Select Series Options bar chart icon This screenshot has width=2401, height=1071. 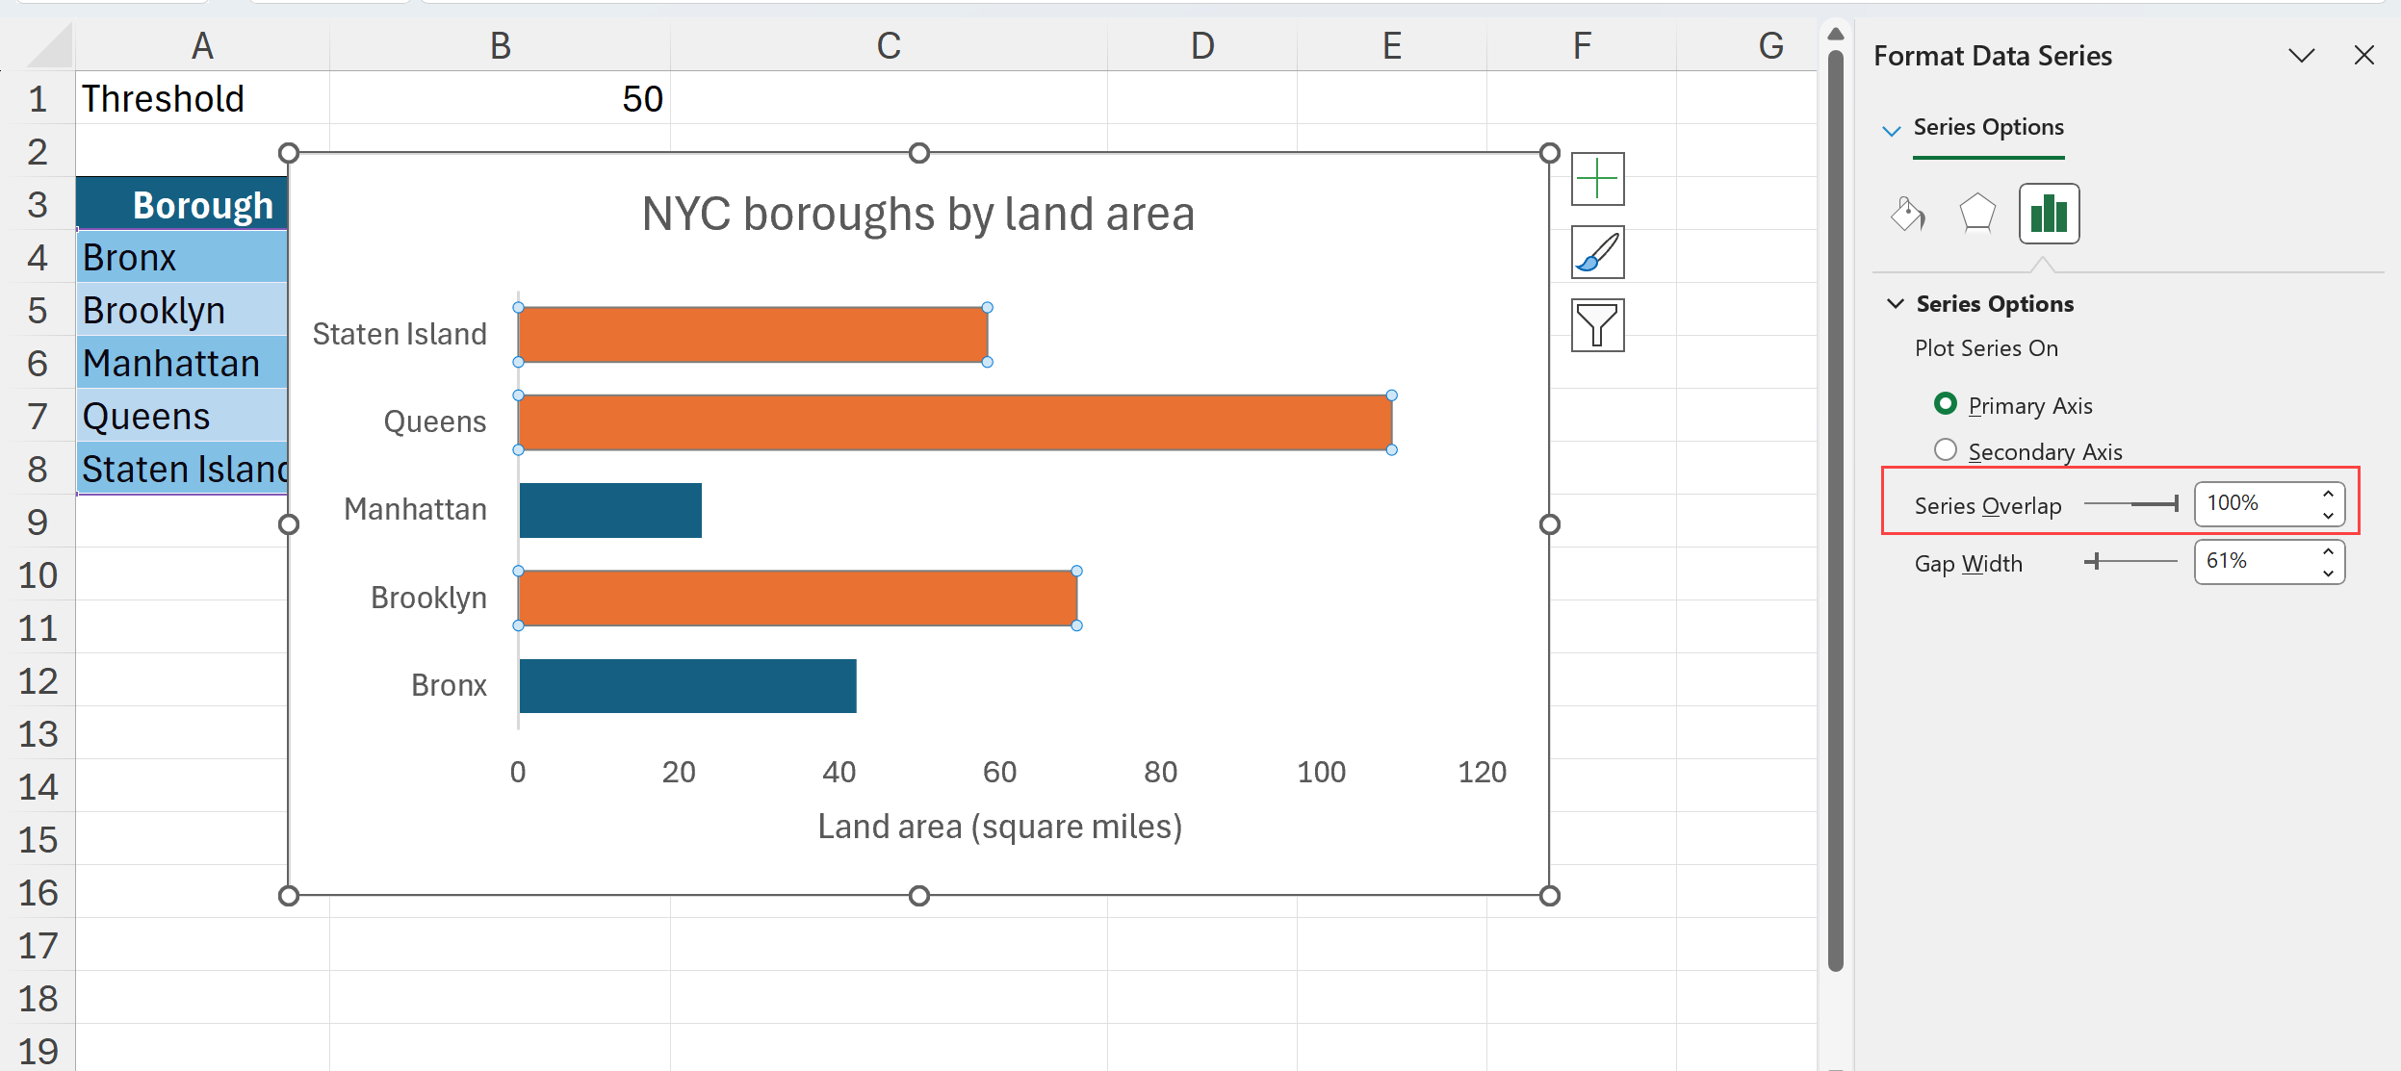coord(2049,214)
